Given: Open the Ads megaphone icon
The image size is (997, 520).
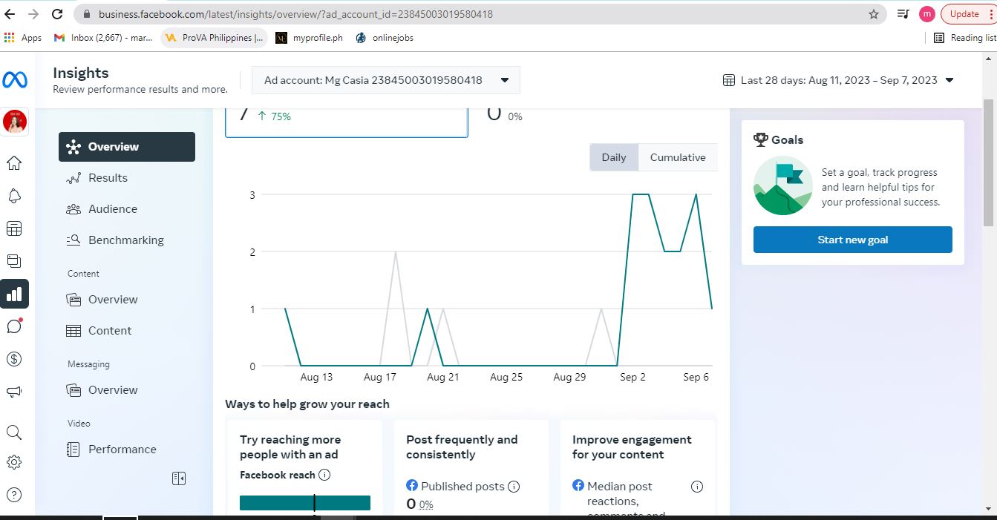Looking at the screenshot, I should [x=14, y=392].
